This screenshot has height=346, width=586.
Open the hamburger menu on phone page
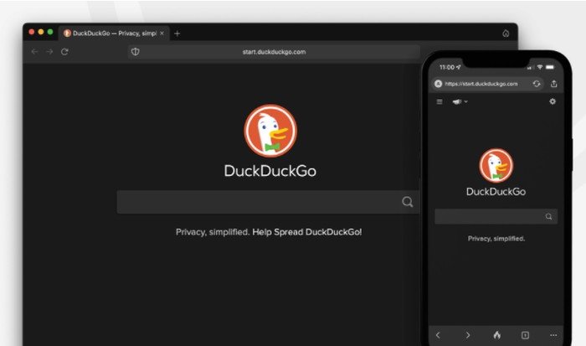(x=439, y=101)
